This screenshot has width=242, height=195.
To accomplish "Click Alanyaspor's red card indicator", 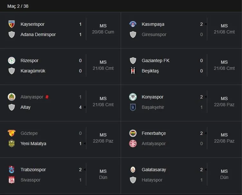I will tap(47, 97).
